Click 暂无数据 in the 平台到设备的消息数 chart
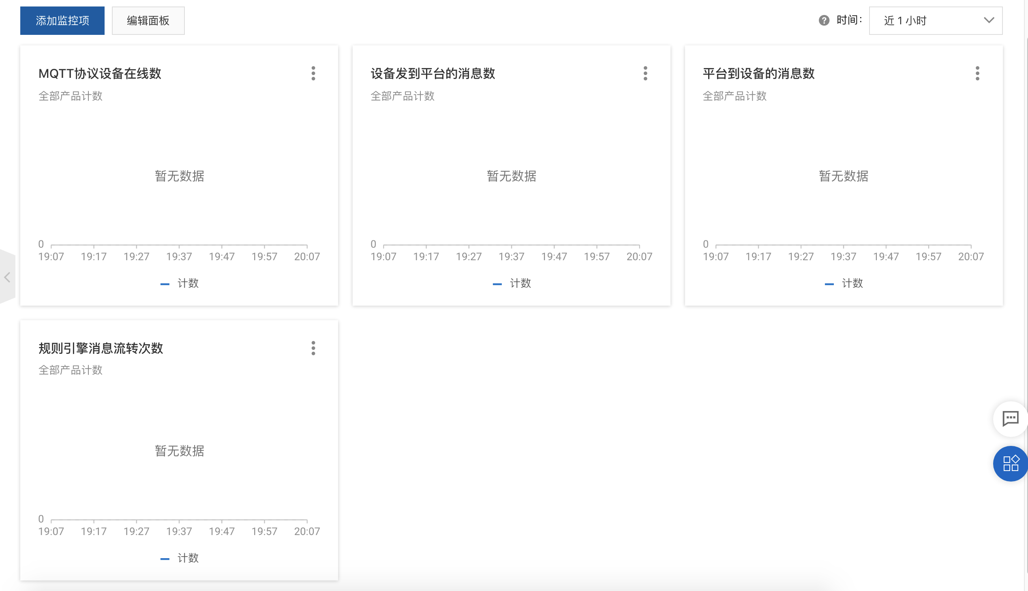 (844, 176)
